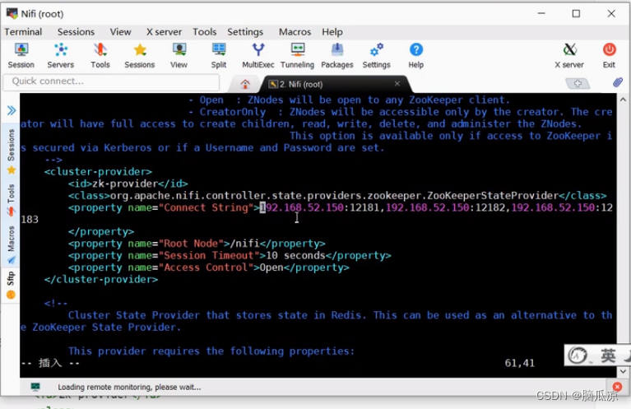This screenshot has height=409, width=631.
Task: Open the Macros sidebar tab
Action: click(11, 244)
